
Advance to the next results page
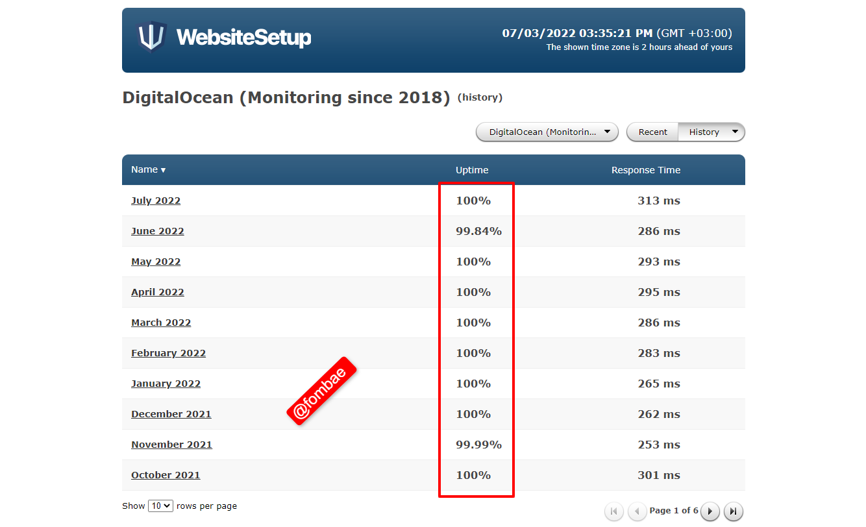[x=710, y=511]
